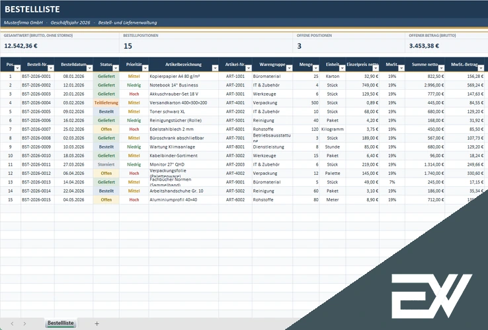
Task: Click the Gesamtwert value 12.542,36 €
Action: pos(21,46)
